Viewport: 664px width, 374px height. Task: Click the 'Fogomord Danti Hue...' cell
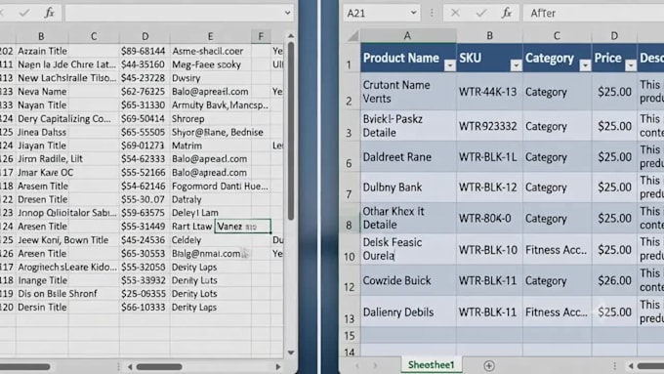(x=220, y=186)
